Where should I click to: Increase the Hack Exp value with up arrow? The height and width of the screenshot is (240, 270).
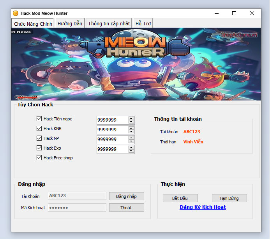pyautogui.click(x=131, y=148)
